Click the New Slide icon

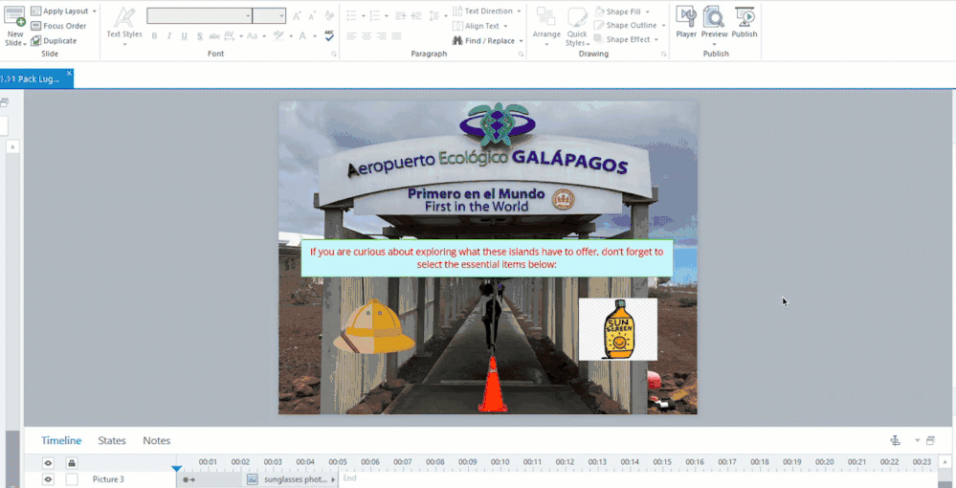click(14, 17)
